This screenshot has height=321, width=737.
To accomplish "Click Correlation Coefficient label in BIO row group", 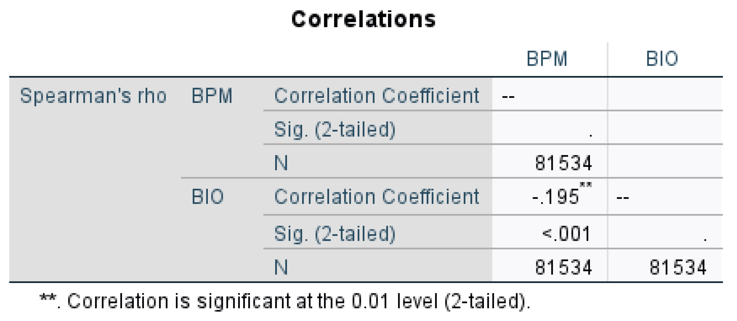I will coord(376,197).
